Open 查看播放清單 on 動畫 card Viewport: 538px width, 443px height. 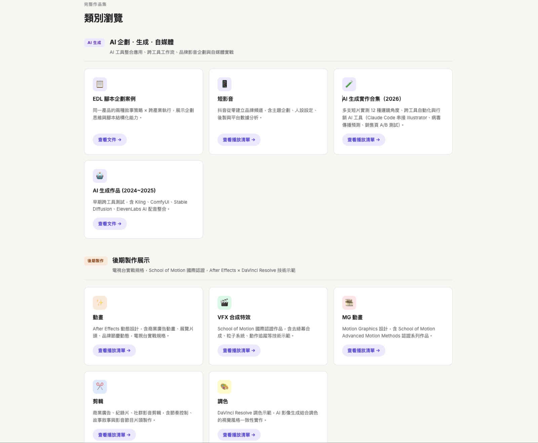pos(114,351)
